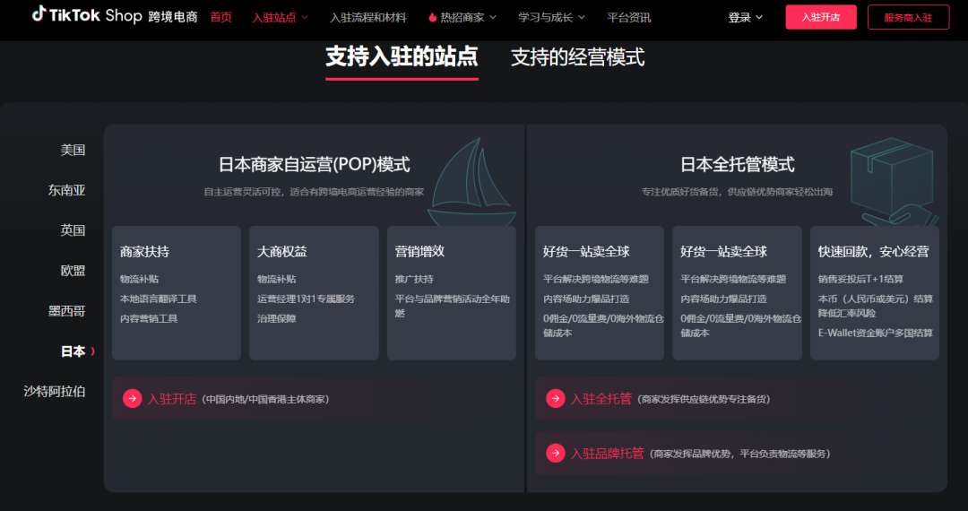Click 治理保障 text
Image resolution: width=968 pixels, height=511 pixels.
pyautogui.click(x=277, y=318)
